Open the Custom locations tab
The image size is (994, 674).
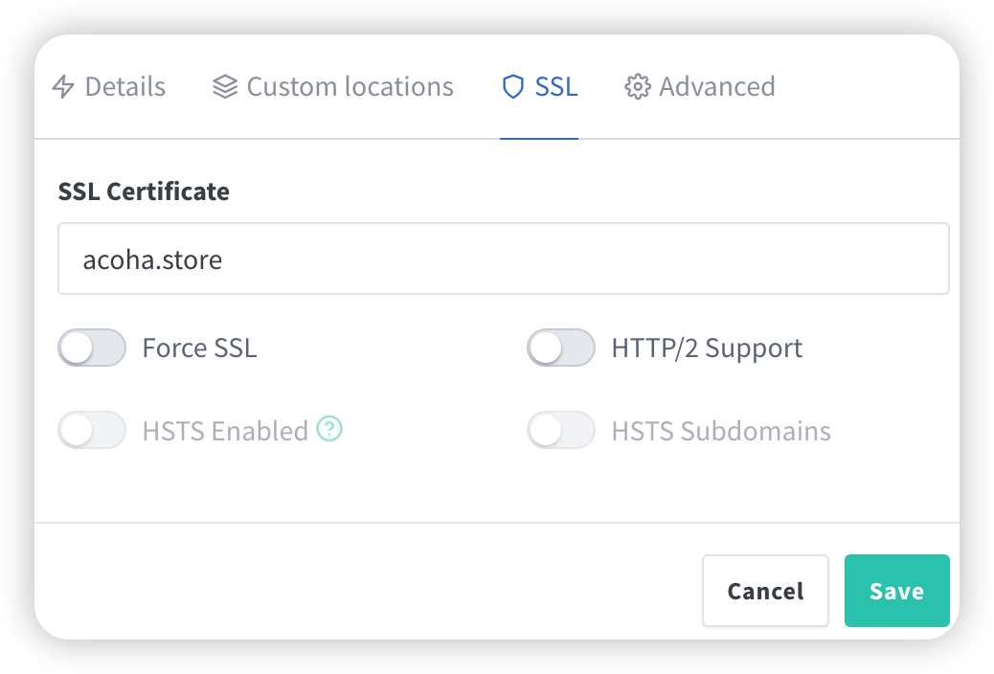[x=350, y=87]
